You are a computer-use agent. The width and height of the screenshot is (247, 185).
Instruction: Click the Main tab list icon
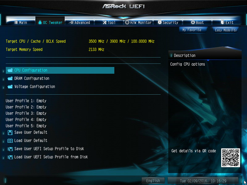[x=16, y=22]
